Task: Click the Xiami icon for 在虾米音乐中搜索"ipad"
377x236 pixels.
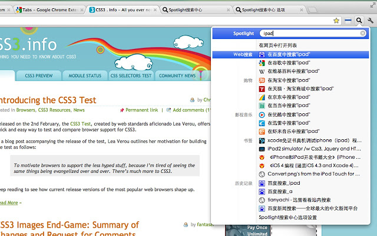Action: coord(262,132)
